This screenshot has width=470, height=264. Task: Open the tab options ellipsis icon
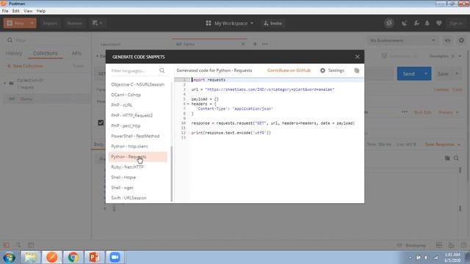click(x=265, y=44)
